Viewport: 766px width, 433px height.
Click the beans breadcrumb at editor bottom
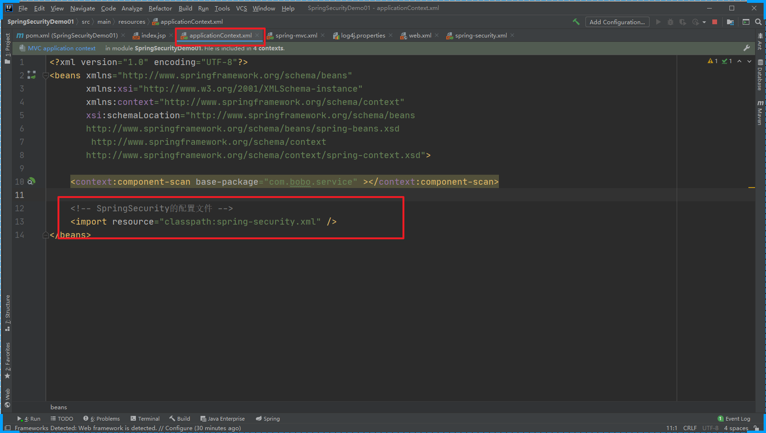tap(58, 407)
